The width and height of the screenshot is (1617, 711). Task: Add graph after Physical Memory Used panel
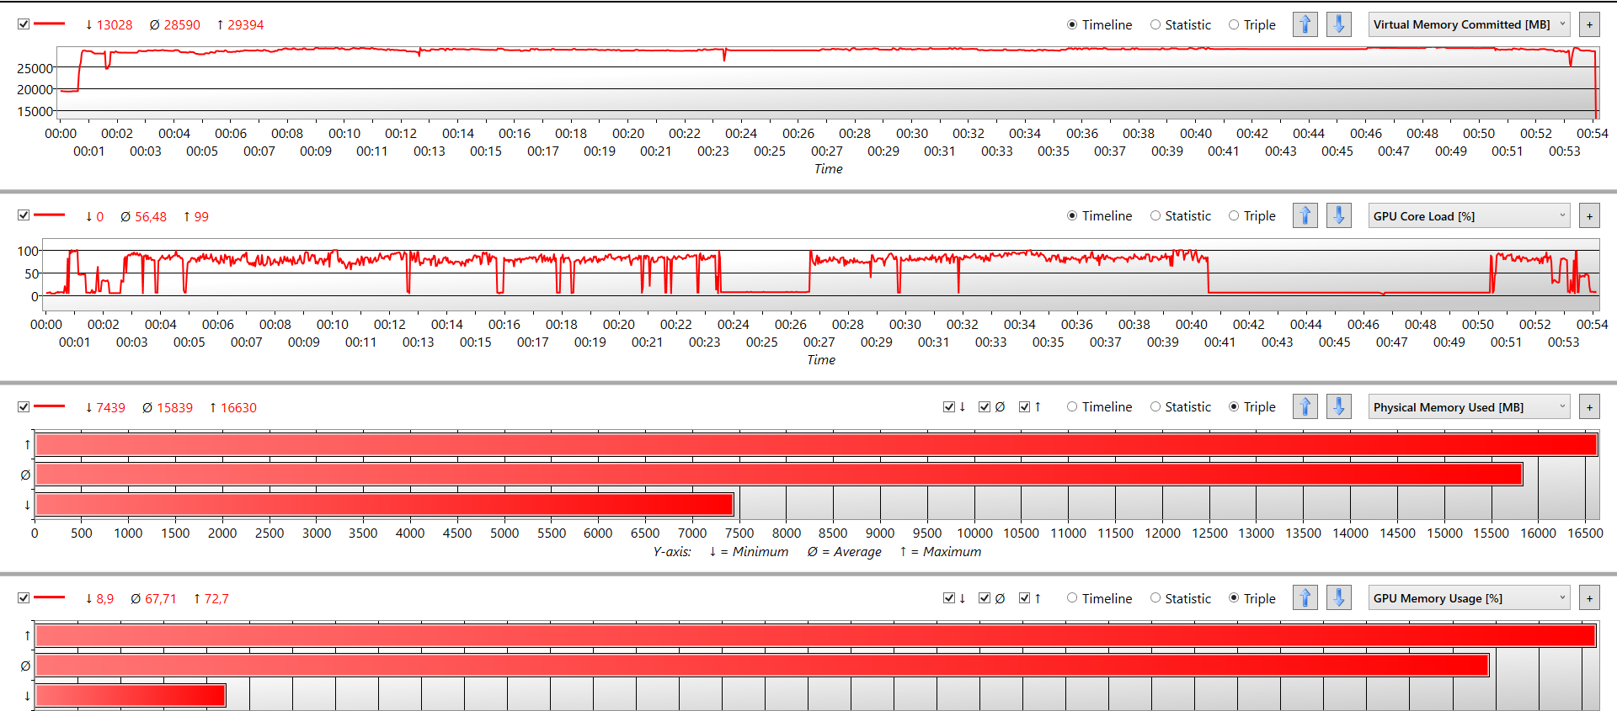[x=1589, y=407]
